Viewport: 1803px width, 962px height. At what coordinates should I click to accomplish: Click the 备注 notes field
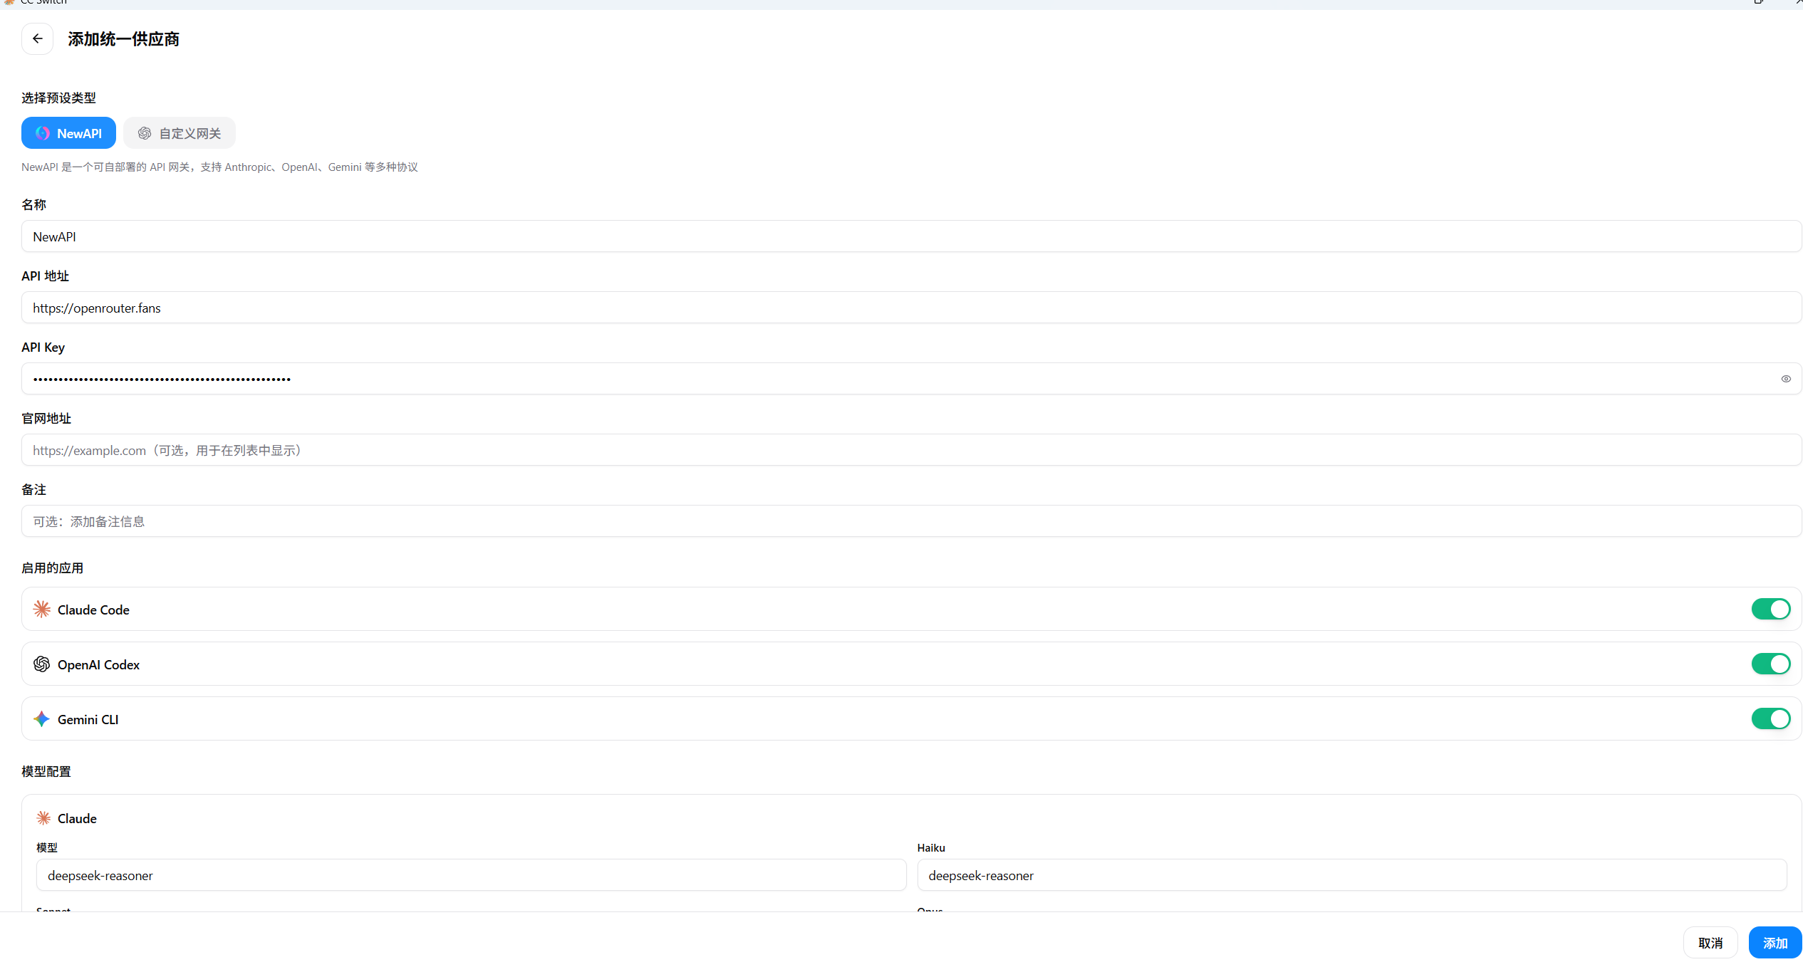click(911, 521)
